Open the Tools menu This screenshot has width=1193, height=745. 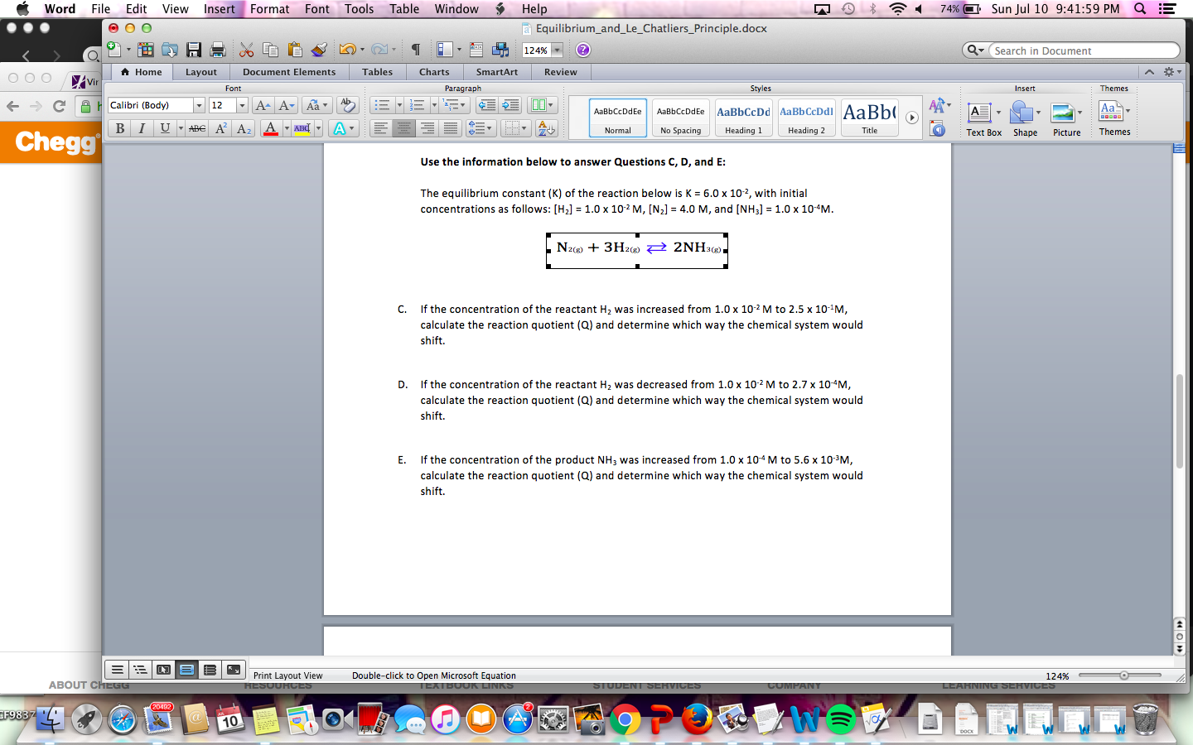coord(359,9)
